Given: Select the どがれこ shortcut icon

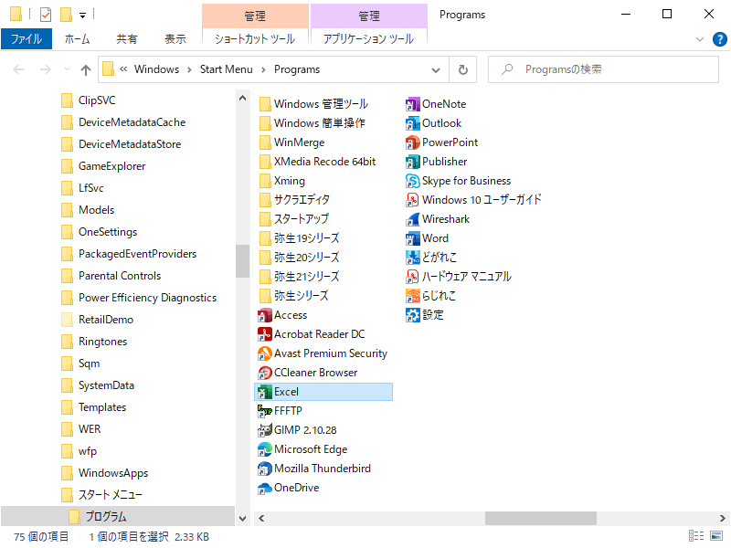Looking at the screenshot, I should (x=413, y=258).
